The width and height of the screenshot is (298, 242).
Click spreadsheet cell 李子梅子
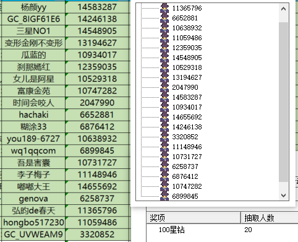click(33, 175)
